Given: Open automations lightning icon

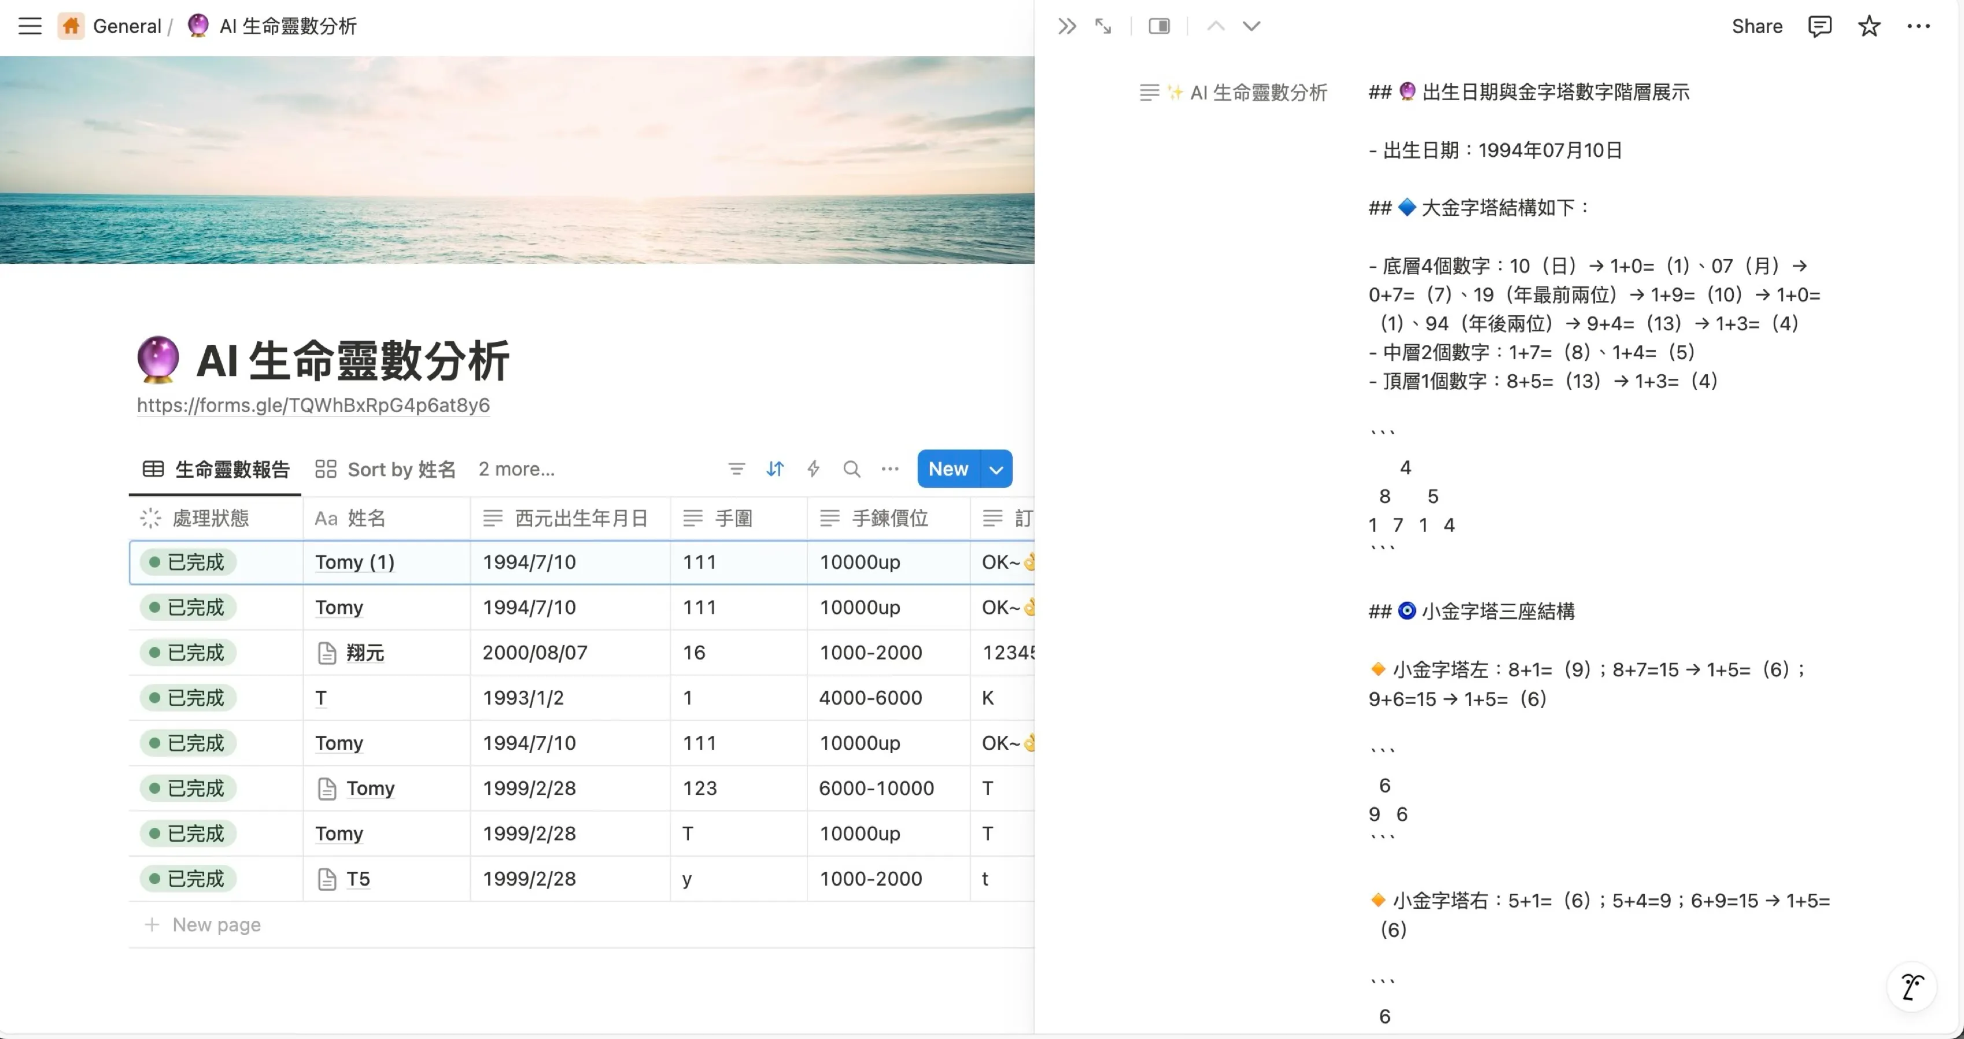Looking at the screenshot, I should 813,469.
